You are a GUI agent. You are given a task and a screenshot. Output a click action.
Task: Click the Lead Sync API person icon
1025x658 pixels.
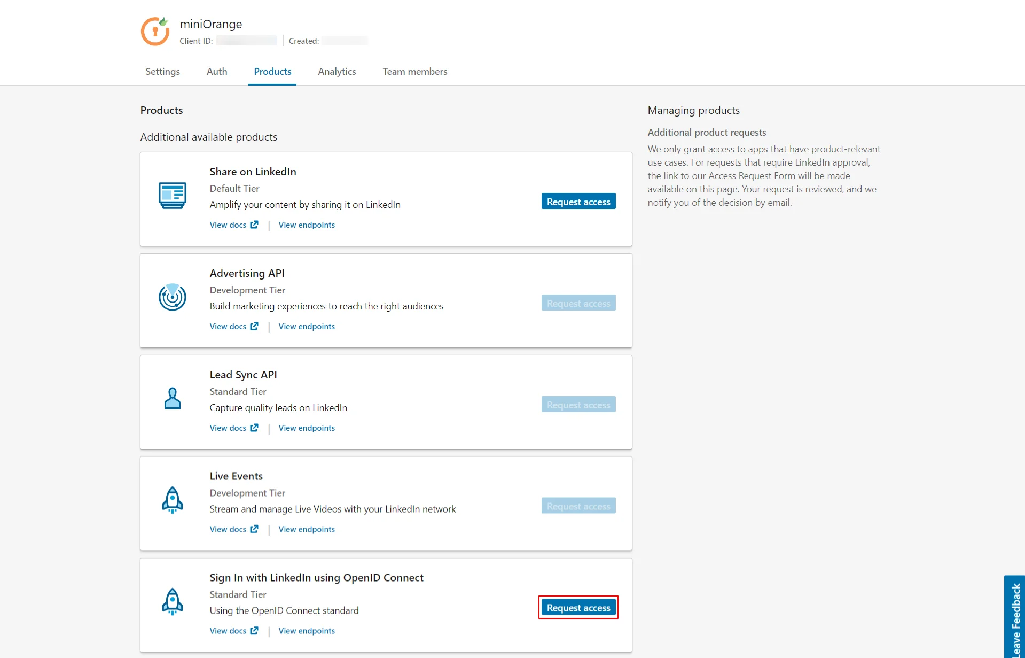[173, 398]
